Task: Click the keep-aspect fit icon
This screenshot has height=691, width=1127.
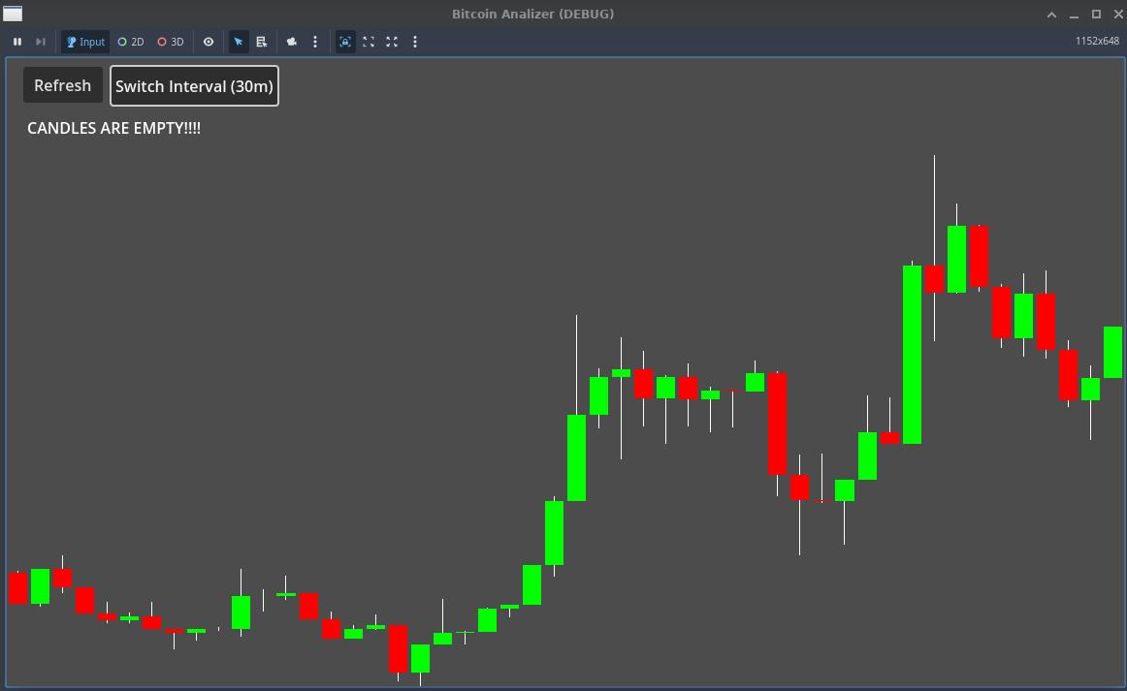Action: (369, 42)
